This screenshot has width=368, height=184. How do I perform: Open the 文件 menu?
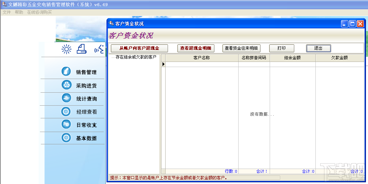click(x=6, y=12)
